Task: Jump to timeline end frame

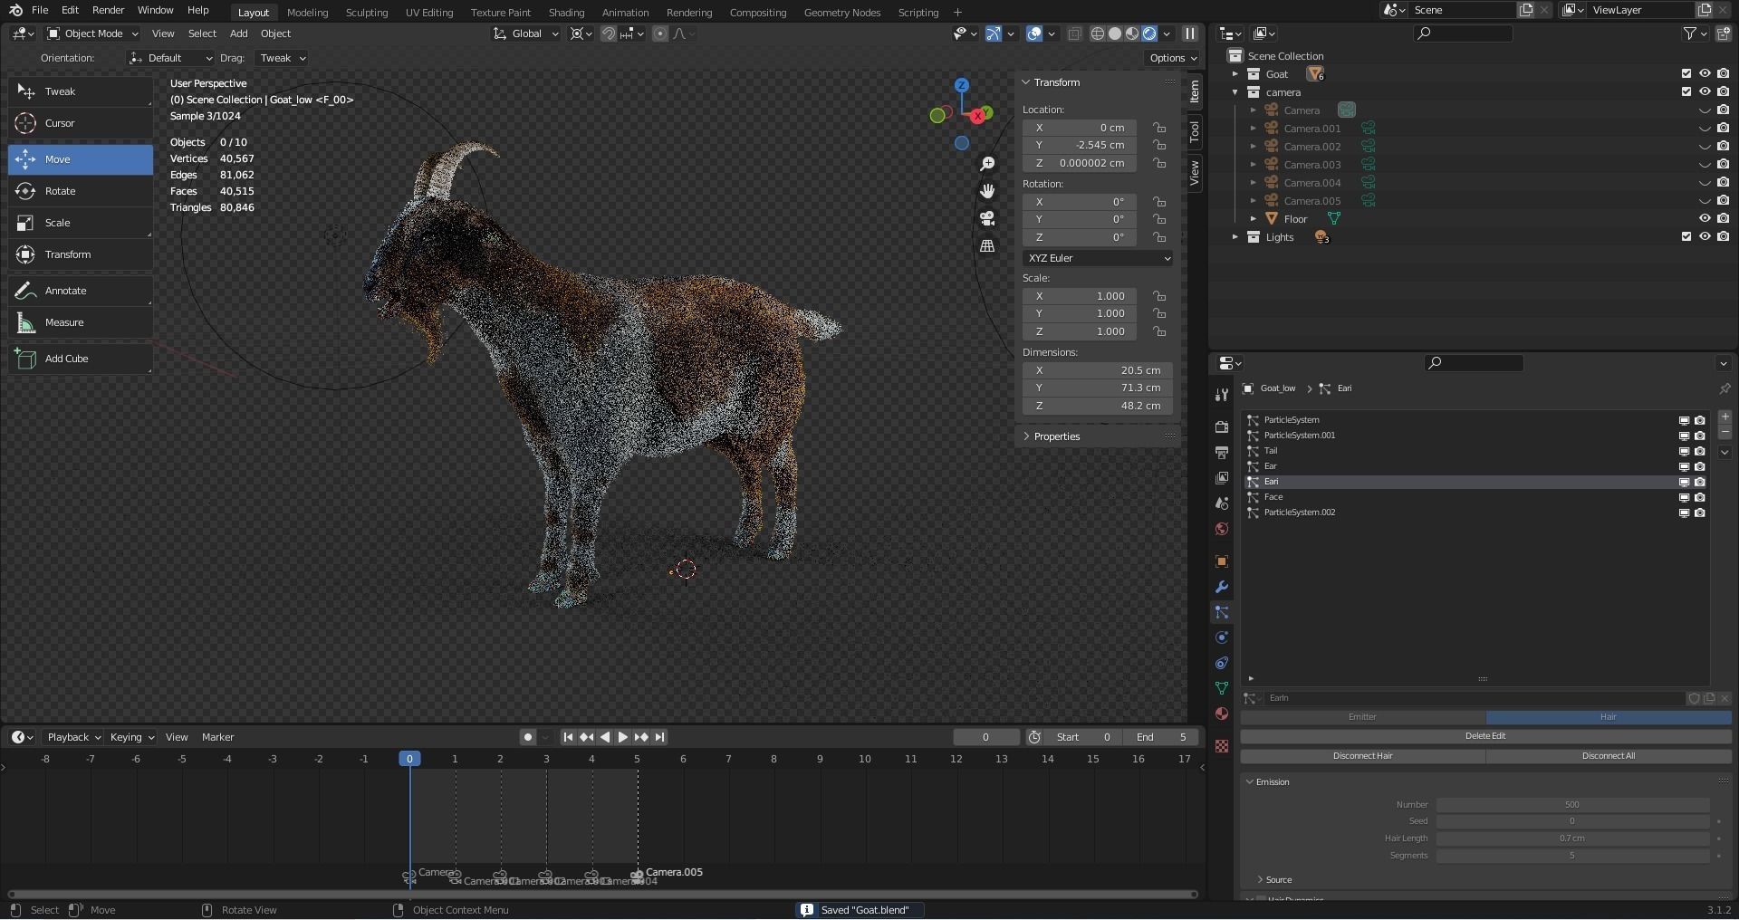Action: [x=660, y=737]
